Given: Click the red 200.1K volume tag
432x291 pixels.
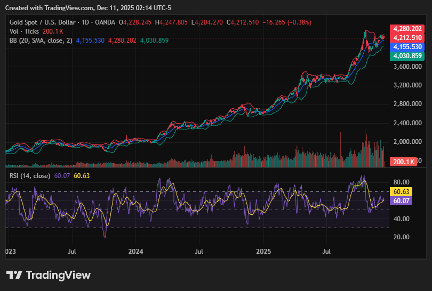Looking at the screenshot, I should 404,161.
